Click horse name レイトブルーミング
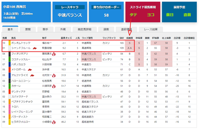The image size is (199, 129). pos(22,112)
